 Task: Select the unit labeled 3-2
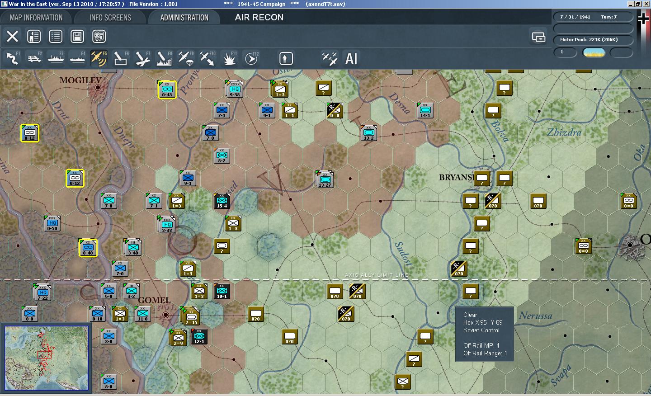131,291
